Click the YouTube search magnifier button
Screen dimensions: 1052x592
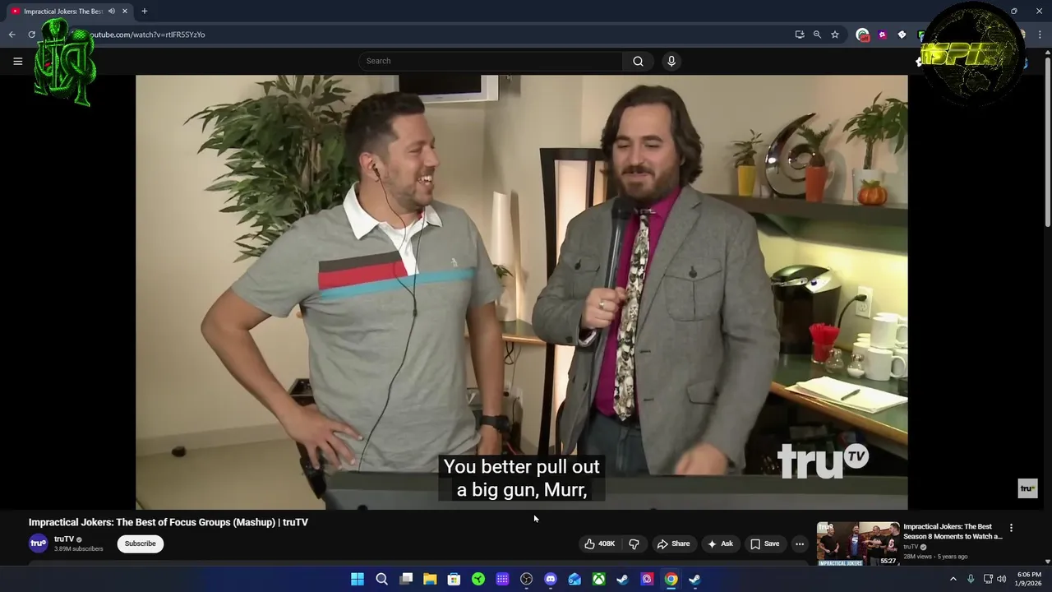click(x=638, y=61)
